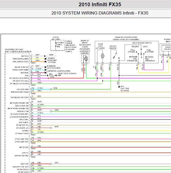Click the 'STOP LAMP SW1' label
Image resolution: width=171 pixels, height=173 pixels.
22,142
